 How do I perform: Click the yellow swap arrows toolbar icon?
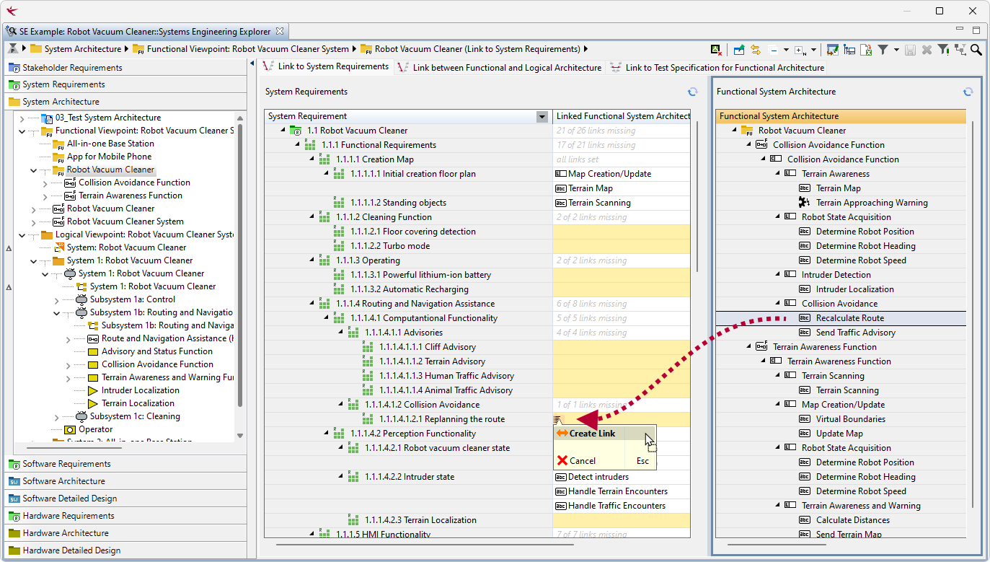[x=756, y=50]
